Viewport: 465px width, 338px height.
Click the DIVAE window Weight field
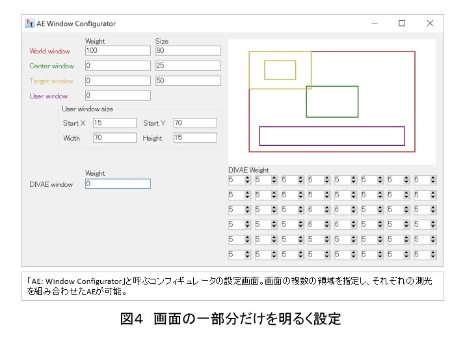117,184
